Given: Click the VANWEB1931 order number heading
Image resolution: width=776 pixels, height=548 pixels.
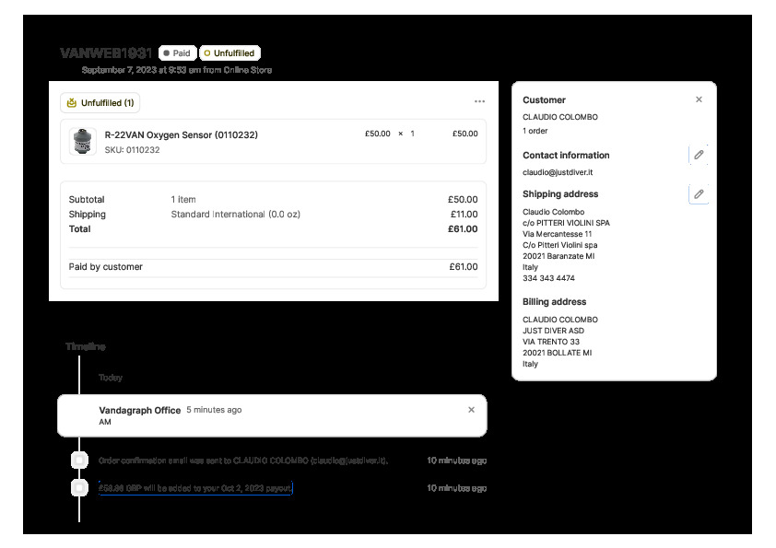Looking at the screenshot, I should (x=106, y=53).
